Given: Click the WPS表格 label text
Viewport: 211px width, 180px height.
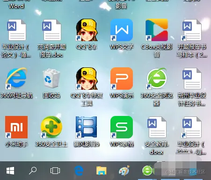Looking at the screenshot, I should [122, 144].
